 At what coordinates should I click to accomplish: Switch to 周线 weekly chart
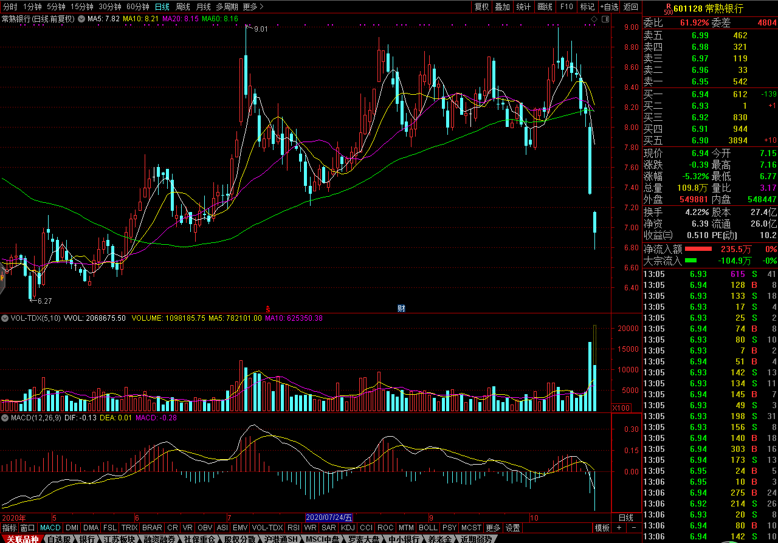[183, 7]
